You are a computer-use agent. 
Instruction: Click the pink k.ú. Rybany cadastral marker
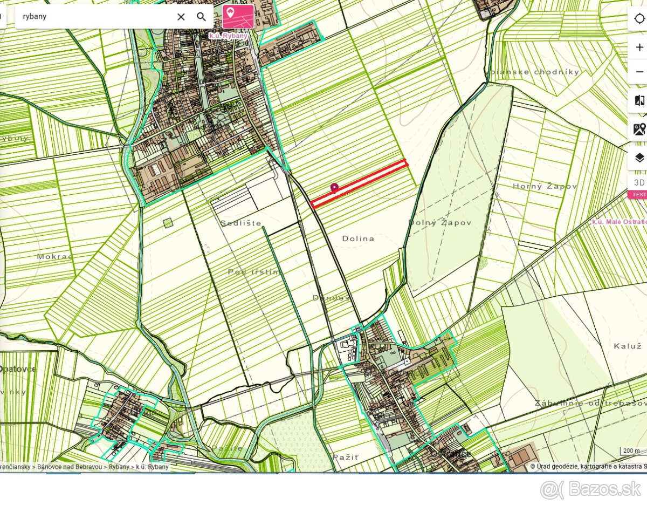tap(238, 17)
